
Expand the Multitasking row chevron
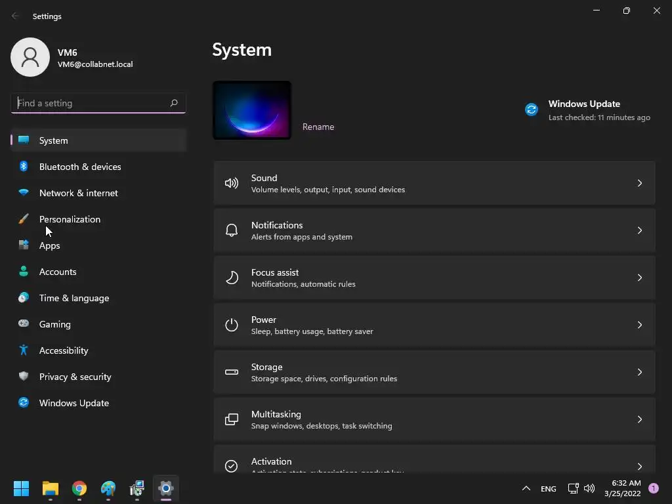tap(639, 419)
